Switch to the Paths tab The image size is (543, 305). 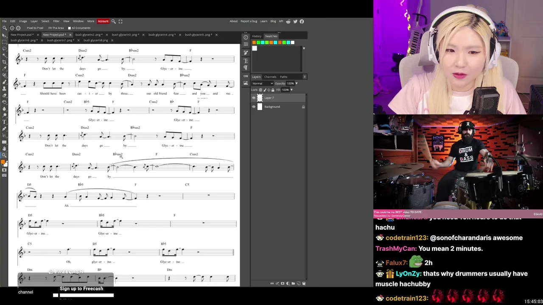283,77
